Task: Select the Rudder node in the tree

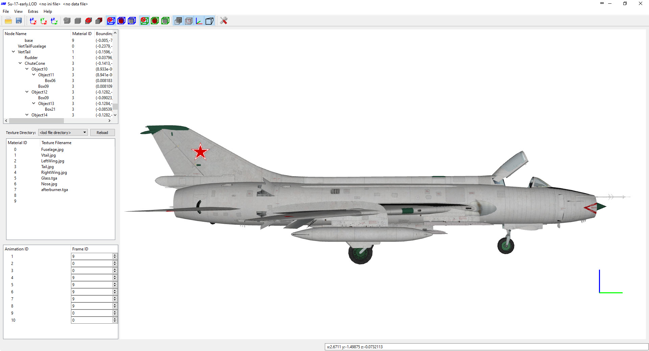Action: pyautogui.click(x=31, y=58)
